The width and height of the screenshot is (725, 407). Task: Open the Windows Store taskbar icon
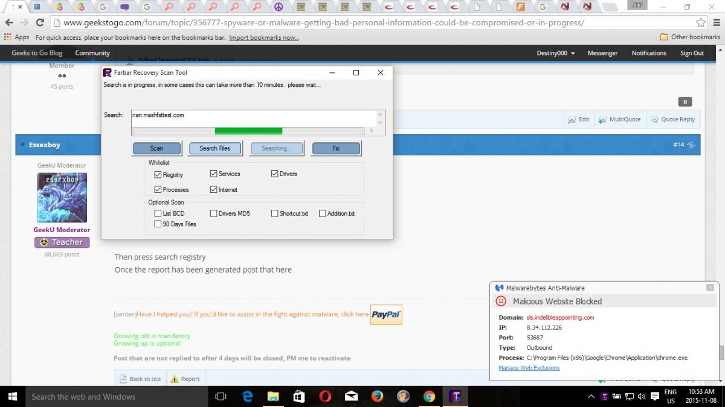pos(299,396)
